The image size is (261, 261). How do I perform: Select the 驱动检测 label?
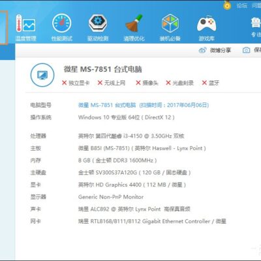(98, 38)
